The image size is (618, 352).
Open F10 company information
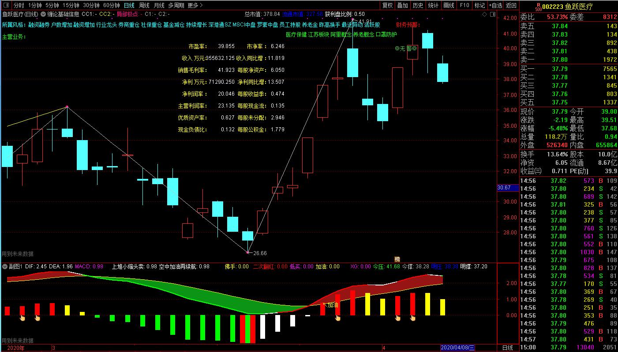click(x=464, y=5)
